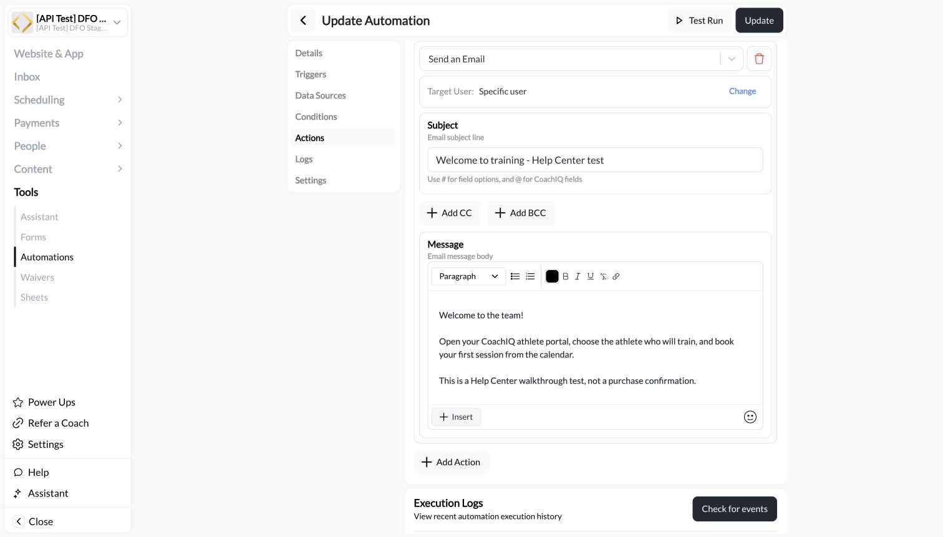Viewport: 943px width, 537px height.
Task: Insert a hyperlink in the message
Action: [616, 276]
